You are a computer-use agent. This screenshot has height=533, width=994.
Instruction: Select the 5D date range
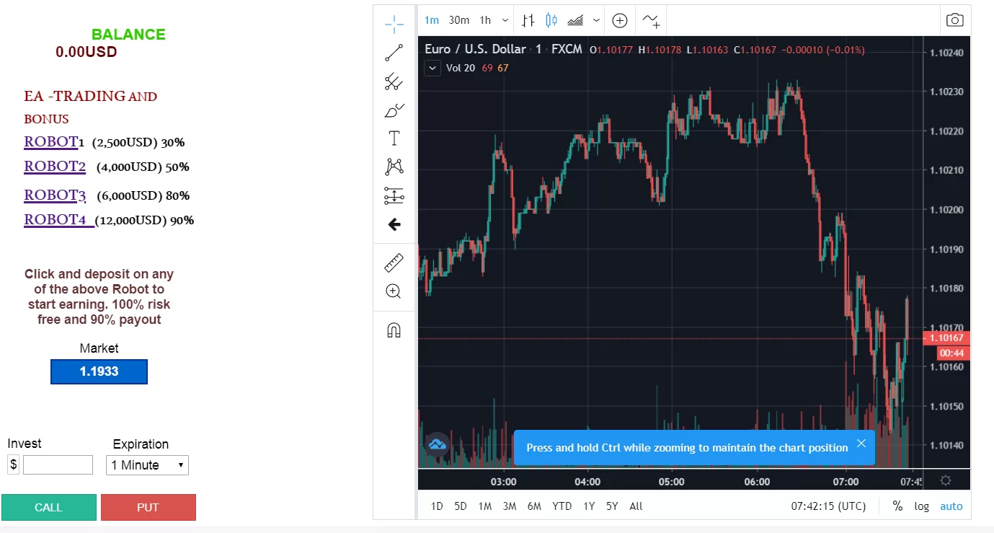[461, 506]
